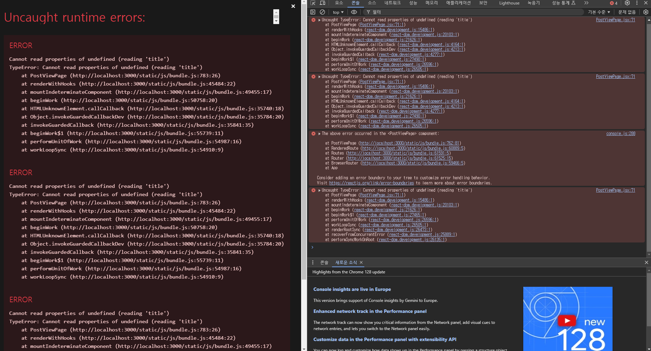The width and height of the screenshot is (651, 351).
Task: Click the 'at App' line in component stack
Action: [331, 168]
